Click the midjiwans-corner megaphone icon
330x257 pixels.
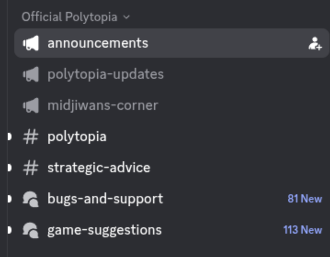[31, 105]
